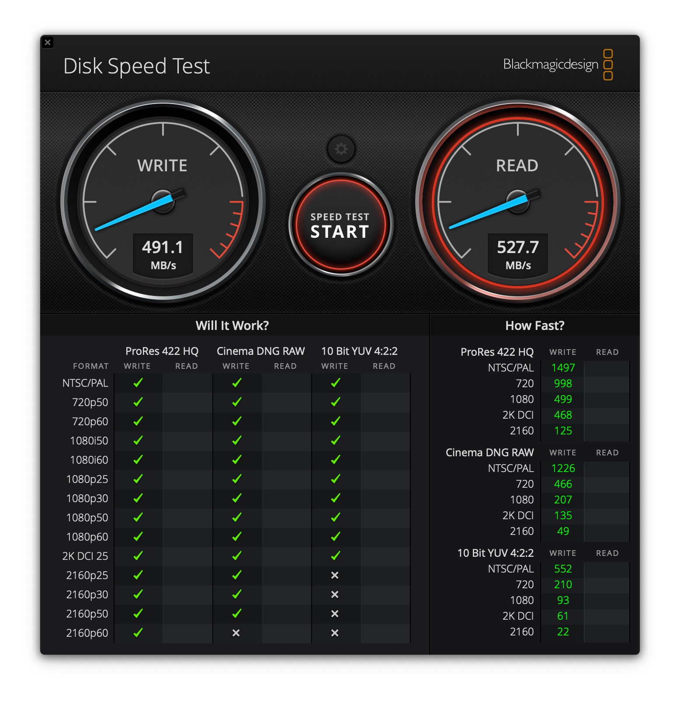The width and height of the screenshot is (680, 701).
Task: Click Cinema DNG 720 write value 466
Action: coord(563,484)
